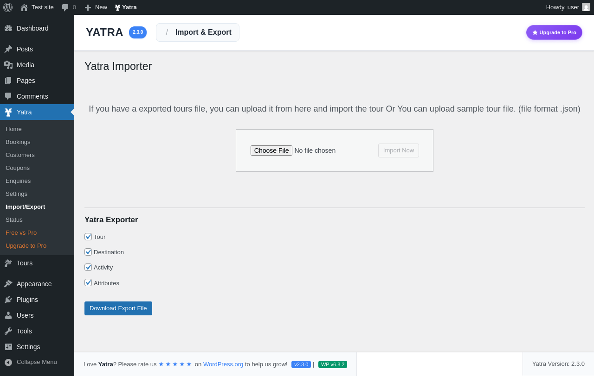Disable the Attributes export checkbox
The height and width of the screenshot is (376, 594).
pyautogui.click(x=88, y=282)
